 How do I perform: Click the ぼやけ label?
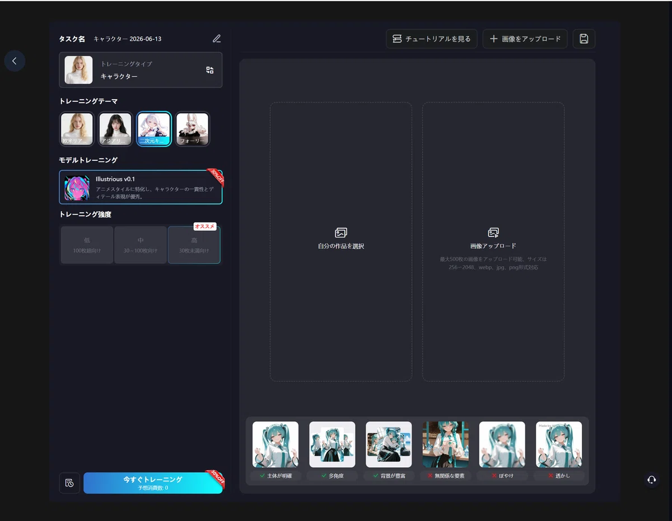(502, 476)
